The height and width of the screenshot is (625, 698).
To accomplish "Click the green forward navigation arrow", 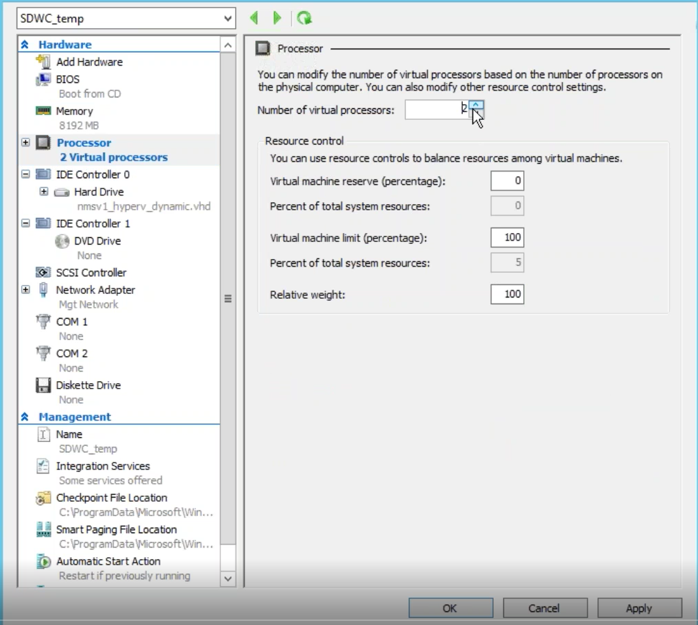I will [277, 18].
